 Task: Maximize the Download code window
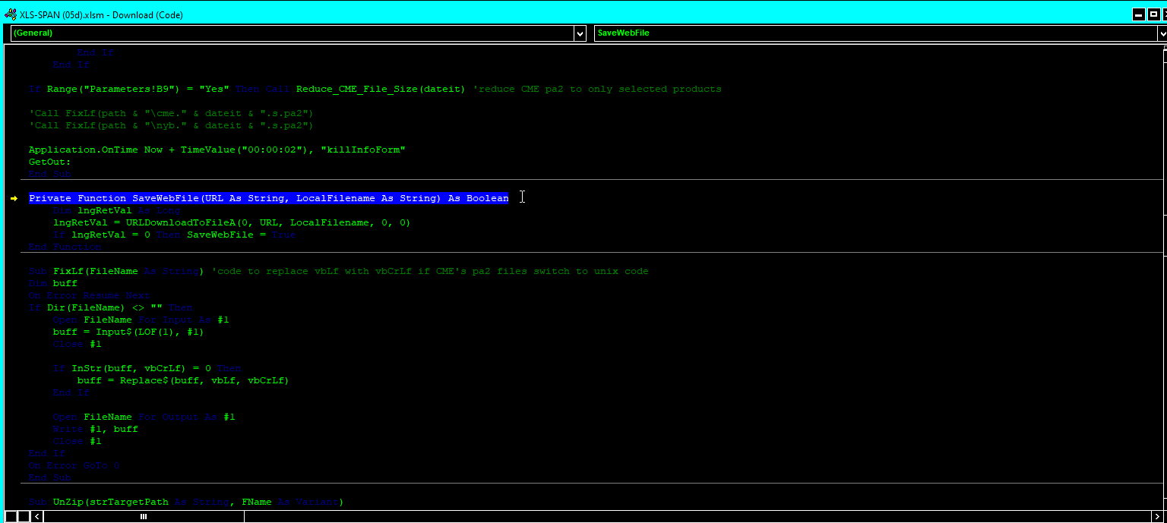coord(1153,14)
